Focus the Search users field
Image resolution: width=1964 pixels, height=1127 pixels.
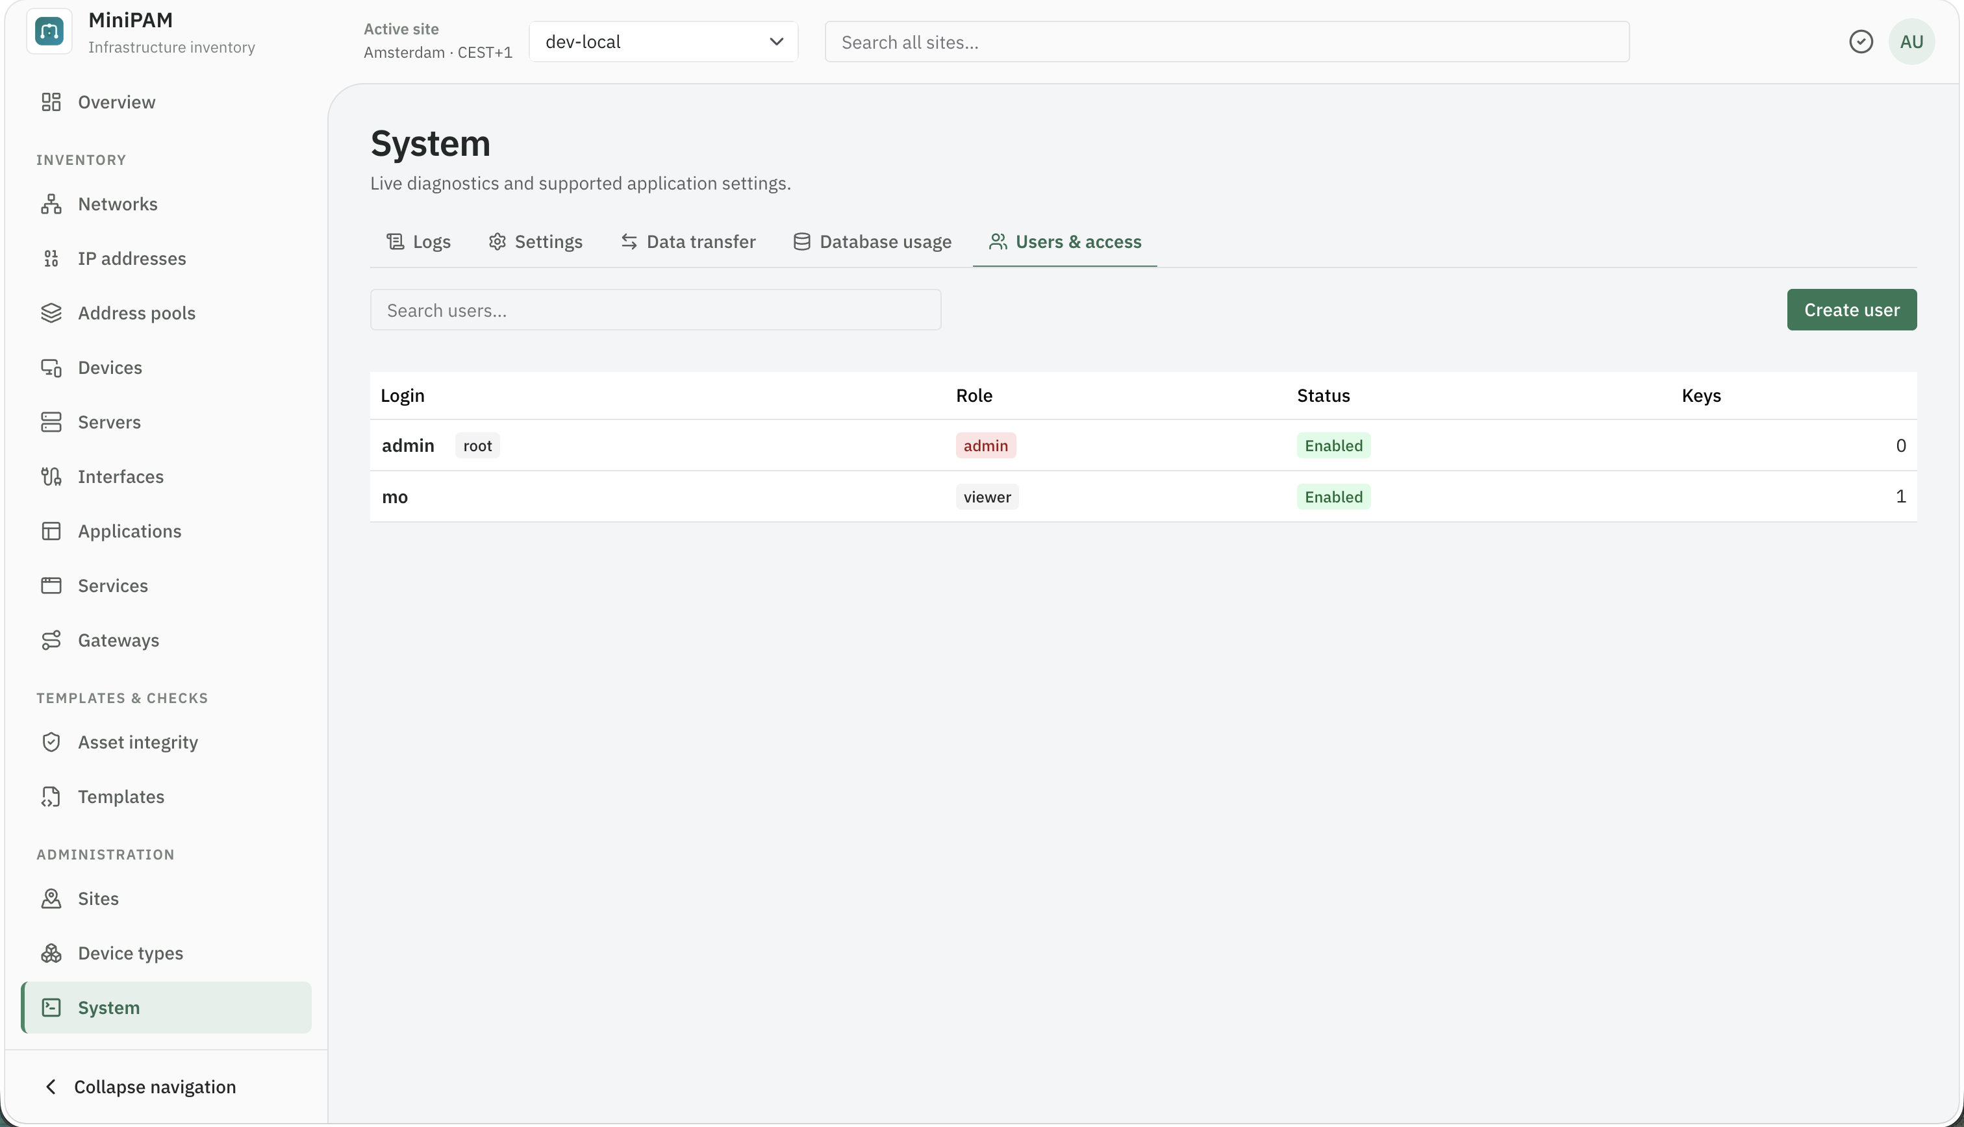click(656, 310)
